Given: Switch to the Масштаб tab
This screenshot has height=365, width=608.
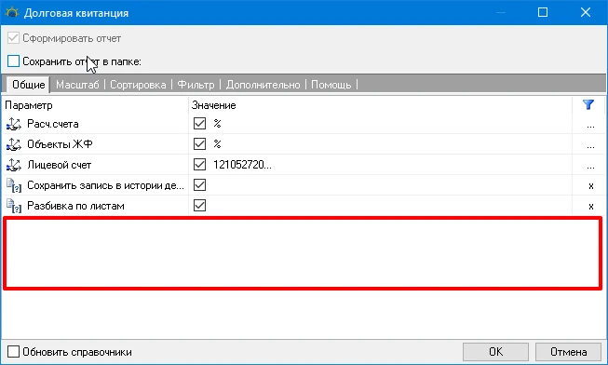Looking at the screenshot, I should [x=77, y=85].
